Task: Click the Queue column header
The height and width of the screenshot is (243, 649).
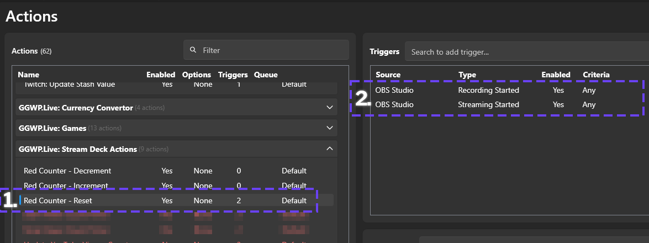Action: click(266, 75)
